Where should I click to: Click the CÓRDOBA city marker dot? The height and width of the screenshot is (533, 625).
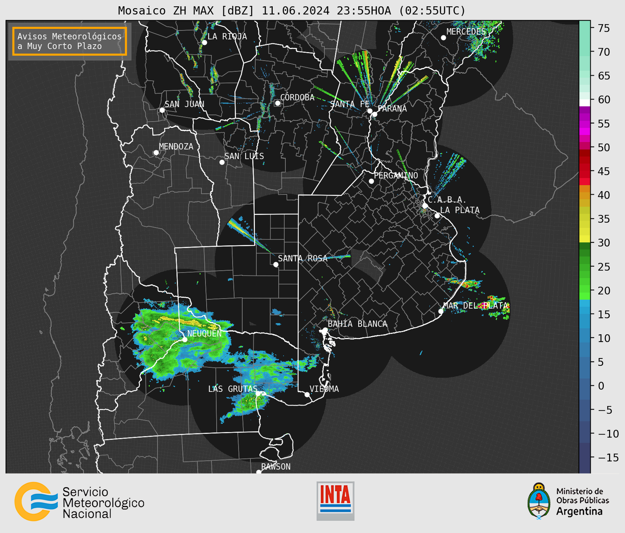click(277, 103)
